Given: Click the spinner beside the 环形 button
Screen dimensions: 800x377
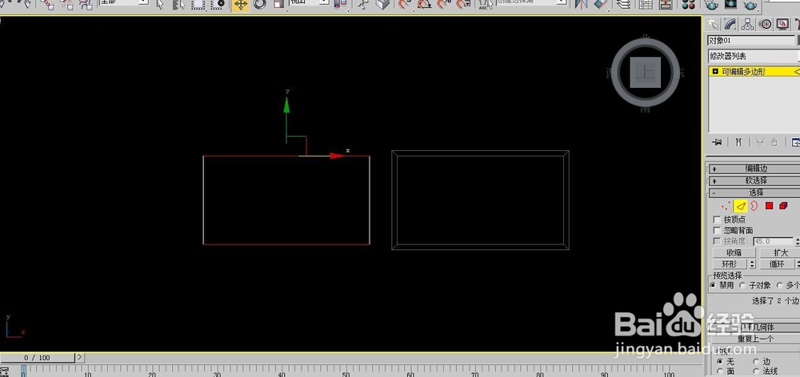Looking at the screenshot, I should coord(752,264).
